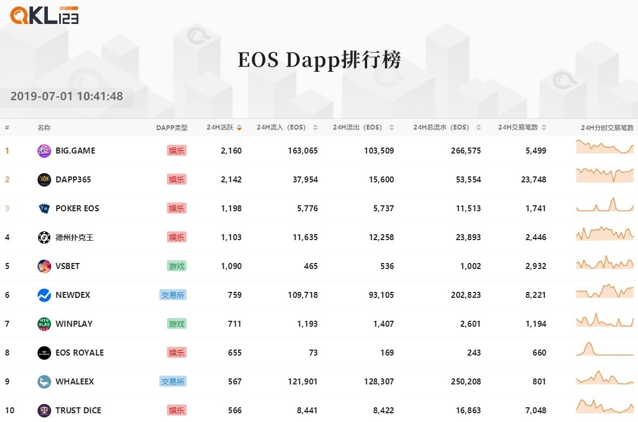View EOS ROYALE hourly transactions sparkline
Image resolution: width=638 pixels, height=422 pixels.
click(605, 349)
